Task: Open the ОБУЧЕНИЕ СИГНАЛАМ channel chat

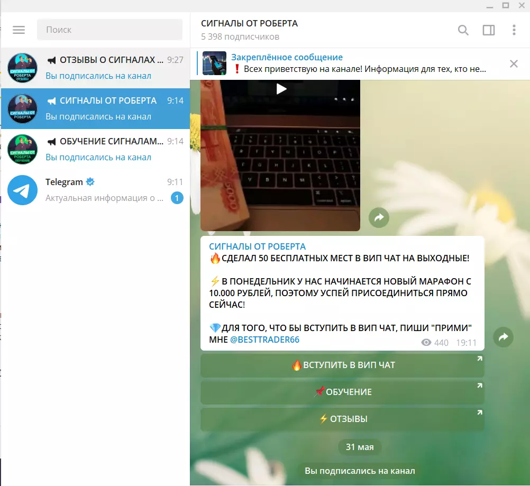Action: pyautogui.click(x=95, y=149)
